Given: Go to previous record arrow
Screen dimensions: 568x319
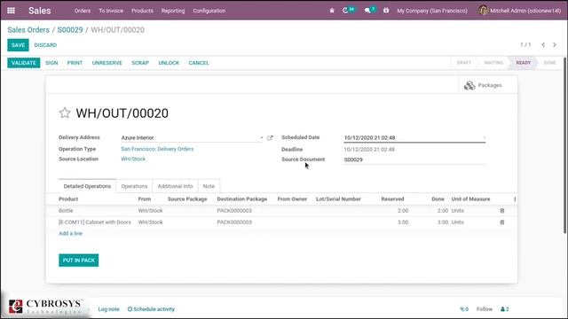Looking at the screenshot, I should click(543, 45).
